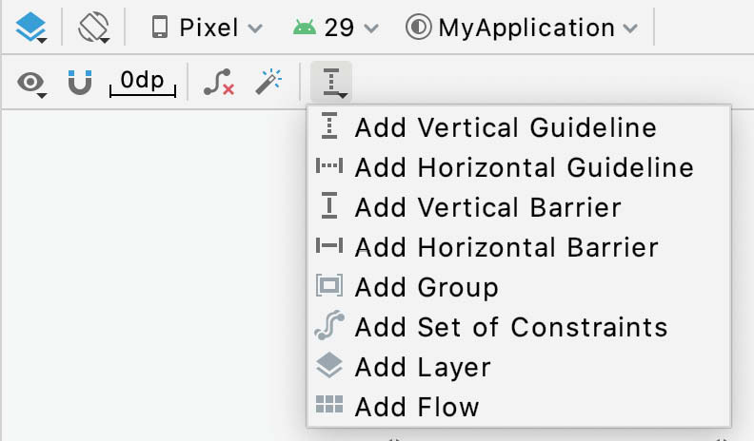Click the Add Set of Constraints icon
Image resolution: width=754 pixels, height=441 pixels.
[329, 326]
